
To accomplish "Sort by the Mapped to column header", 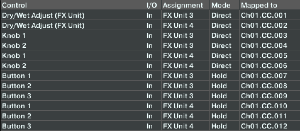I will 259,5.
